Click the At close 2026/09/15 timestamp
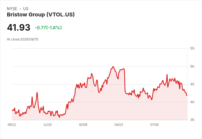This screenshot has height=139, width=202. pos(23,39)
